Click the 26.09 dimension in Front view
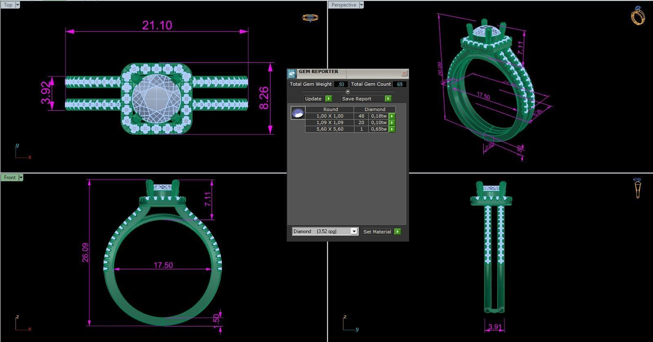The image size is (653, 342). click(x=85, y=253)
